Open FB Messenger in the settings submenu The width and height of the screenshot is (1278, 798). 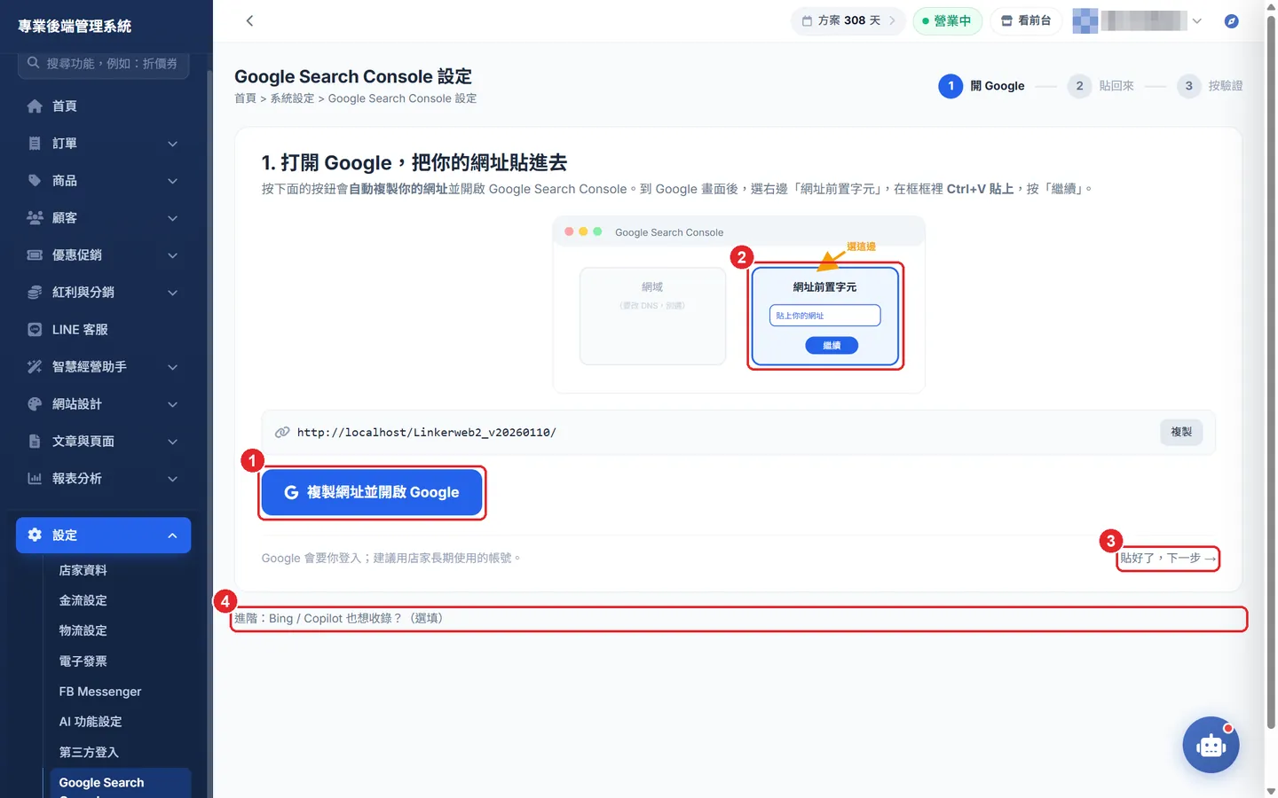coord(100,692)
